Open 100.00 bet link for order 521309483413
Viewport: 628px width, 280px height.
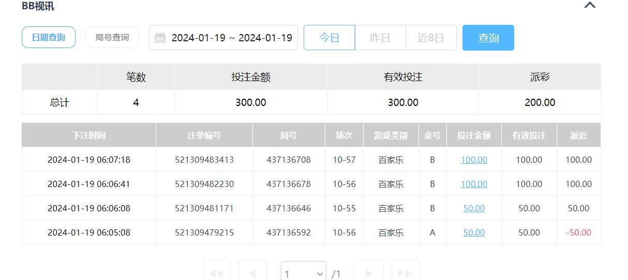click(x=474, y=160)
